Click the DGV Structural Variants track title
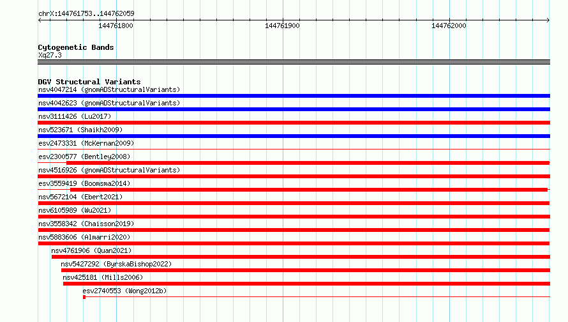Screen dimensions: 568x322 89,82
